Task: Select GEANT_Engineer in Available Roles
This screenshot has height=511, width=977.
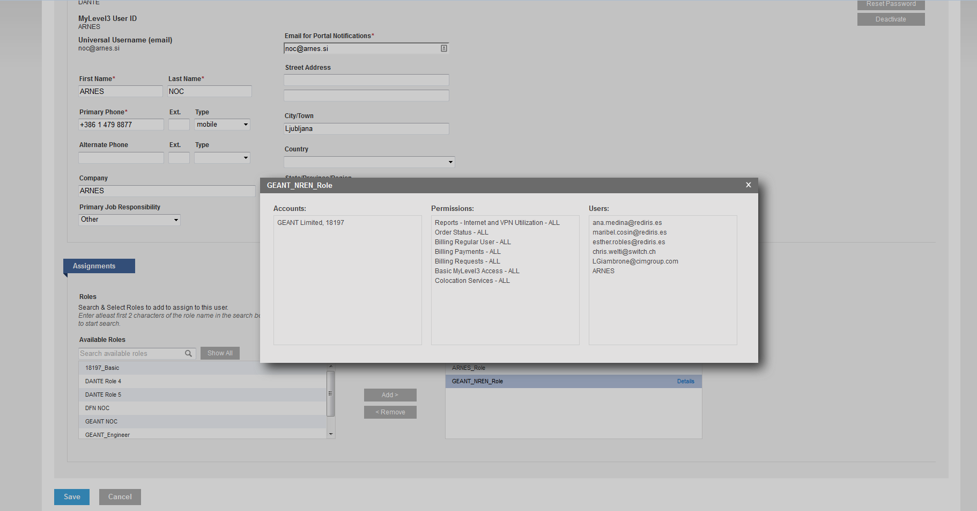Action: click(203, 434)
